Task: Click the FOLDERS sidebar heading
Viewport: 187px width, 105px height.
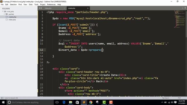Action: click(x=6, y=8)
